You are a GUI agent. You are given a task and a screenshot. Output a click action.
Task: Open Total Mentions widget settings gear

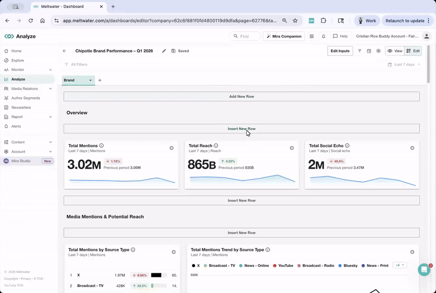click(172, 148)
